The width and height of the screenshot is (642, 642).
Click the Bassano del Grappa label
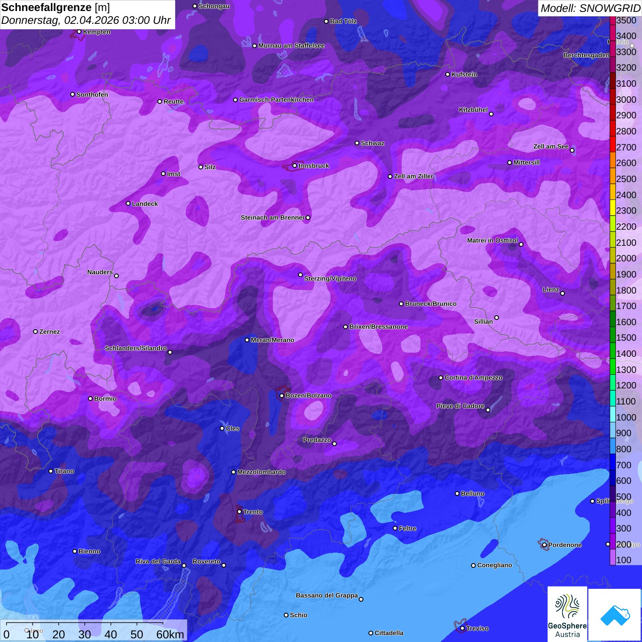point(327,595)
